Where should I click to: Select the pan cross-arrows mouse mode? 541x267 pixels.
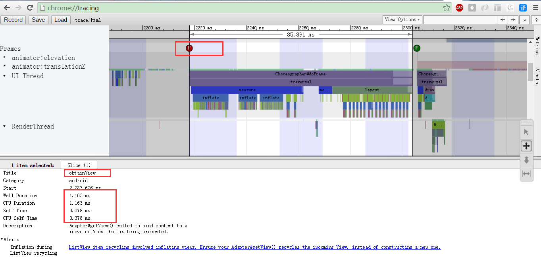(526, 146)
